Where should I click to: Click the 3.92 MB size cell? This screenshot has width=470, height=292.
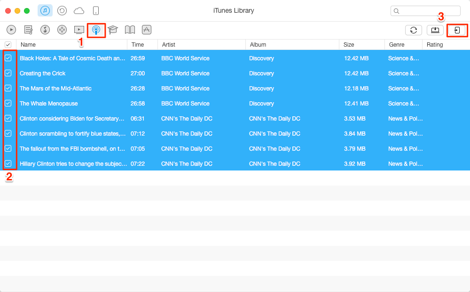coord(354,164)
